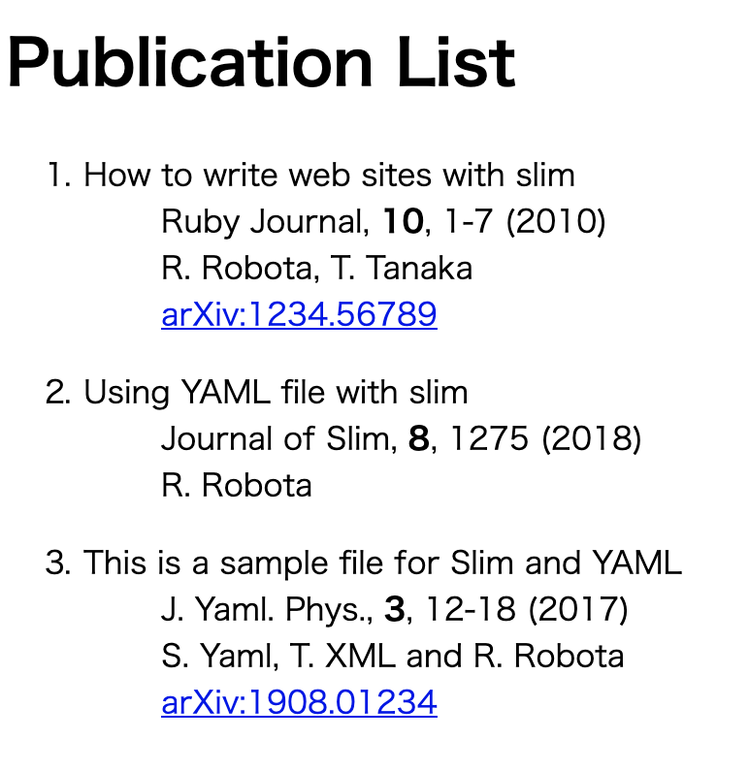Select the title "How to write web sites with slim"
Viewport: 749px width, 772px height.
click(329, 176)
